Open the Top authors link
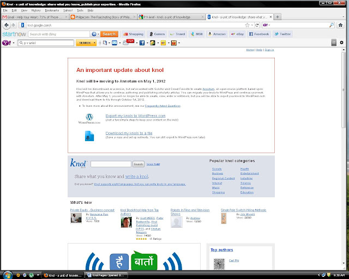 click(x=222, y=250)
